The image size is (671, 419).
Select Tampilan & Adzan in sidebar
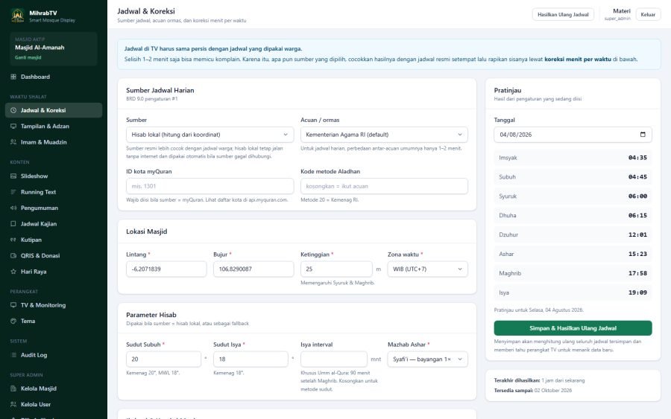tap(54, 126)
